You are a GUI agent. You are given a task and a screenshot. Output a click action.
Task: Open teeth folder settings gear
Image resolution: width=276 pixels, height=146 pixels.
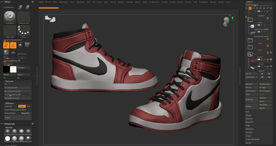coord(268,18)
